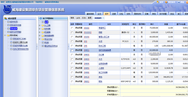Click the 项目首页 icon in header
188x97 pixels.
[x=166, y=2]
